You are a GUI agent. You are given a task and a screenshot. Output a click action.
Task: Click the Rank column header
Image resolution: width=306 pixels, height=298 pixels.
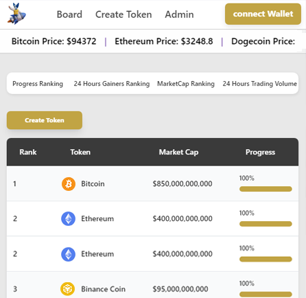click(x=28, y=152)
